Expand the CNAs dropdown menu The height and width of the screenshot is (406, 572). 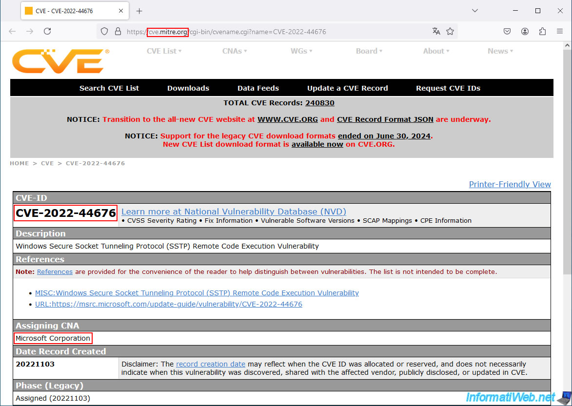pyautogui.click(x=235, y=51)
